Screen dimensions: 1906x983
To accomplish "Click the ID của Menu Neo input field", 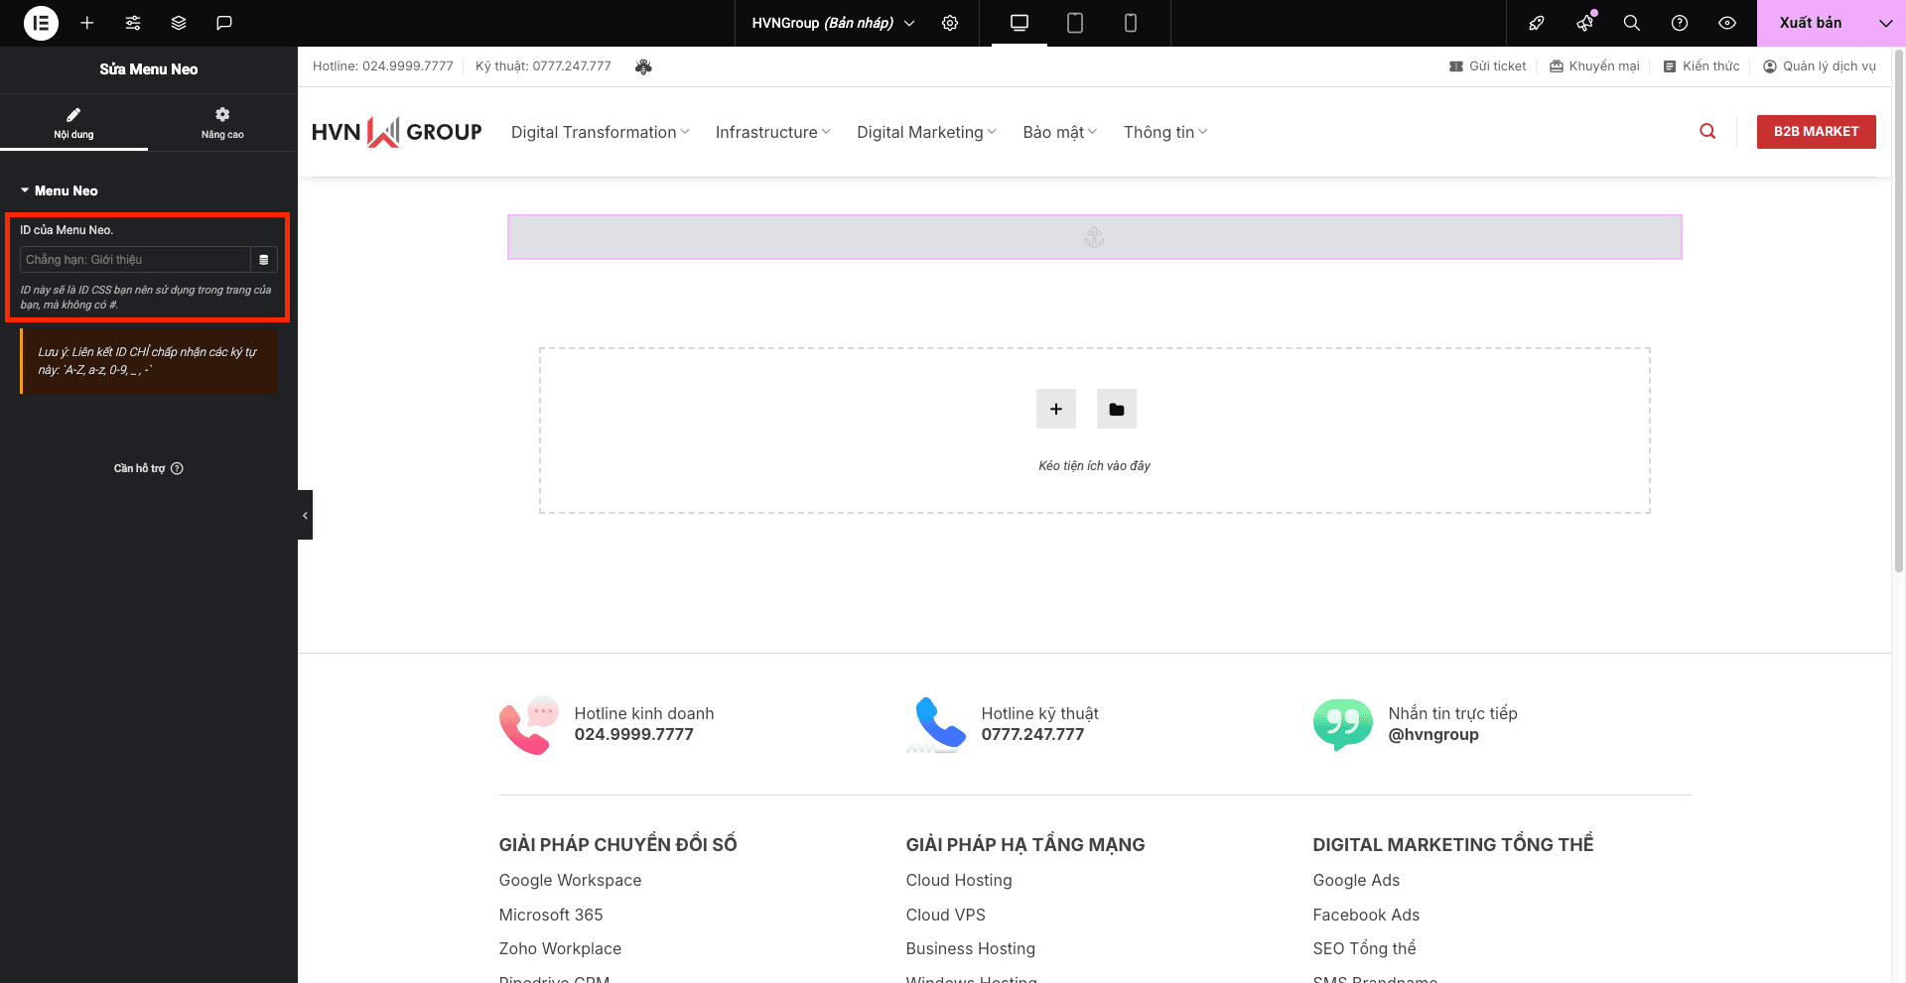I will pyautogui.click(x=135, y=260).
